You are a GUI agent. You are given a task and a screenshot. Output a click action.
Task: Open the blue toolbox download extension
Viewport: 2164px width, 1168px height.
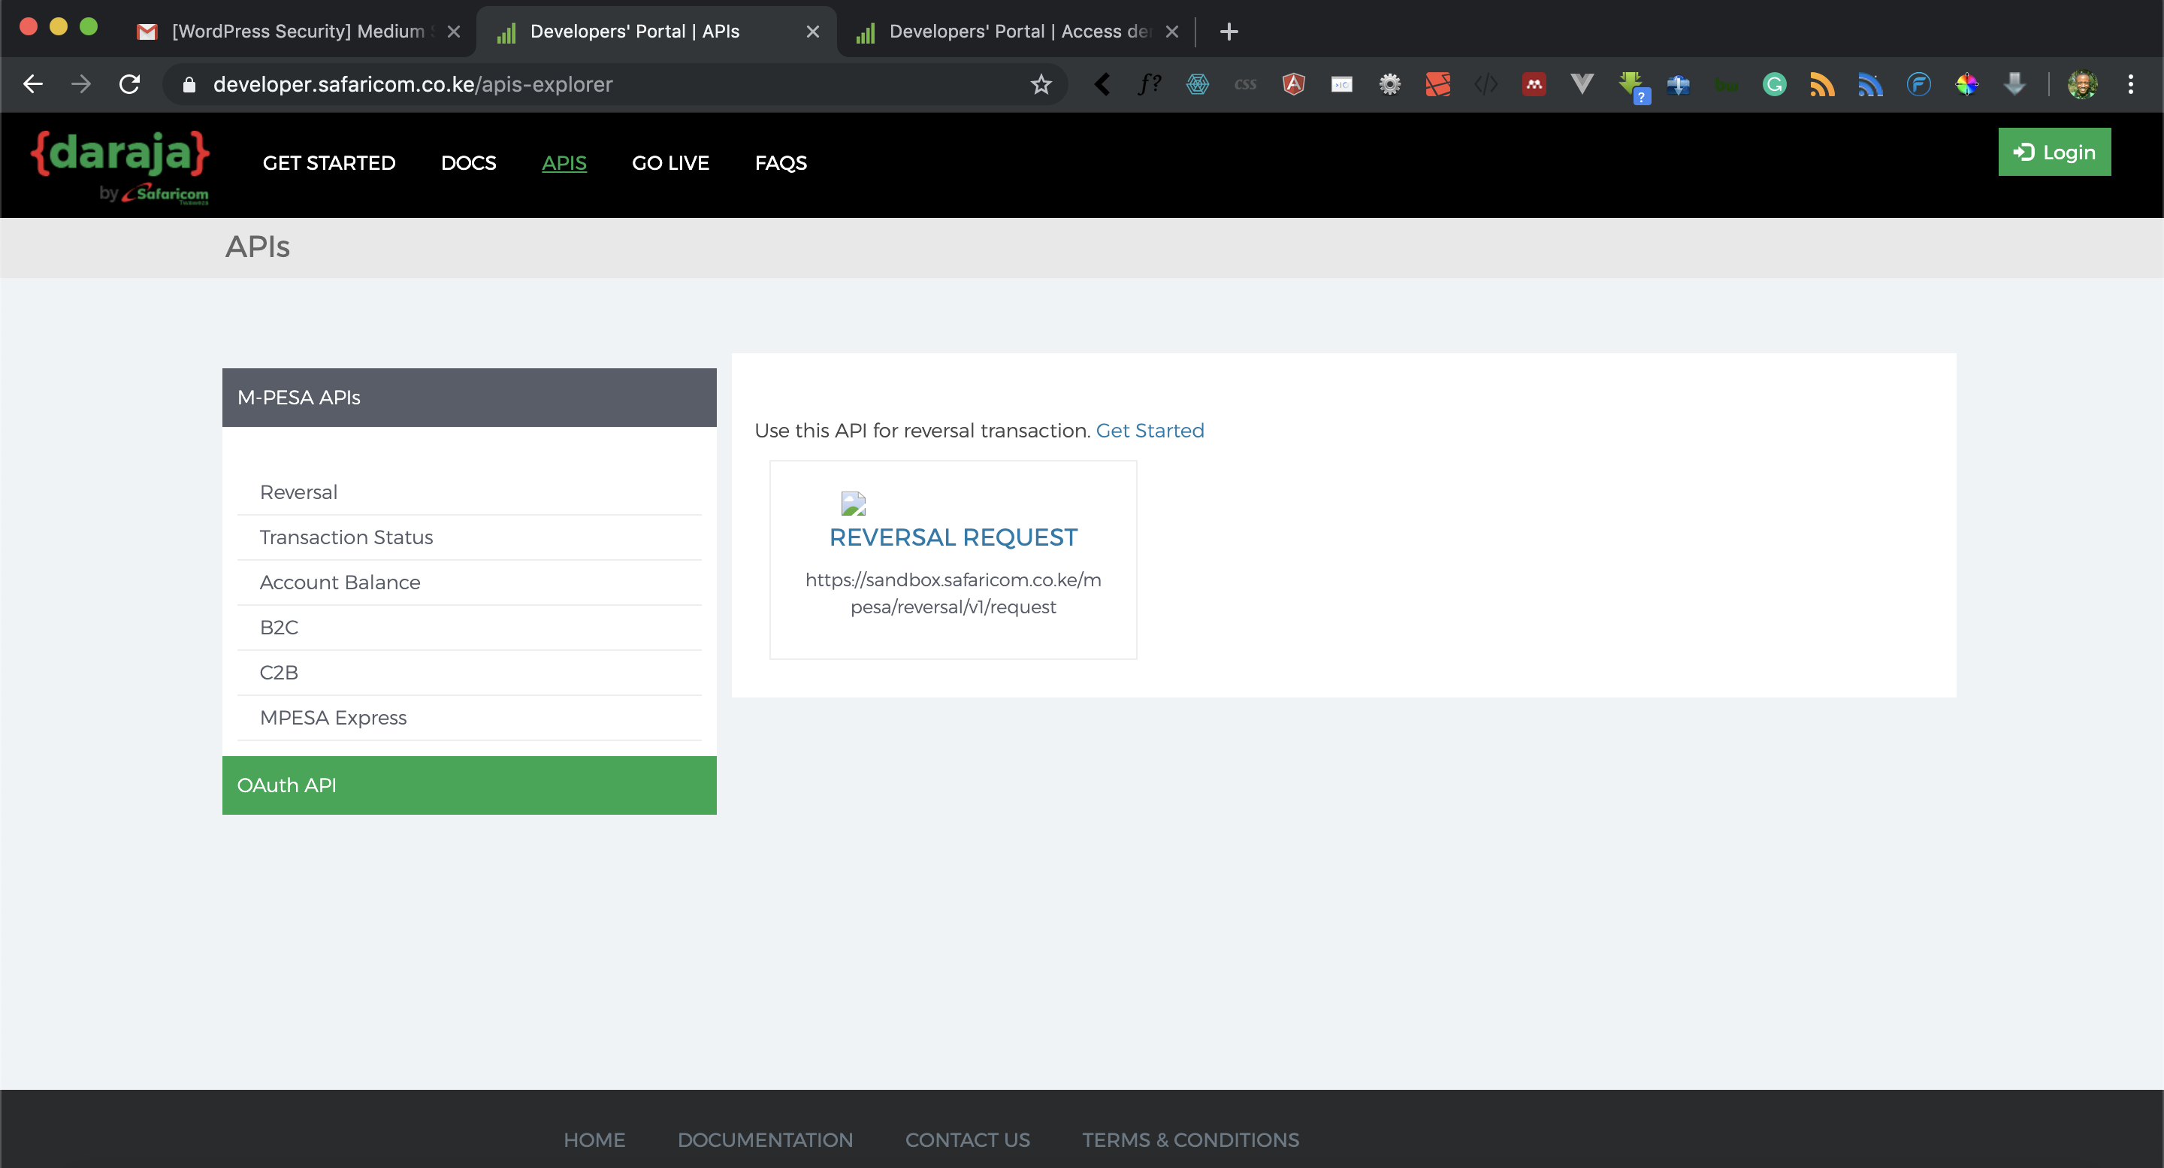(x=1679, y=84)
